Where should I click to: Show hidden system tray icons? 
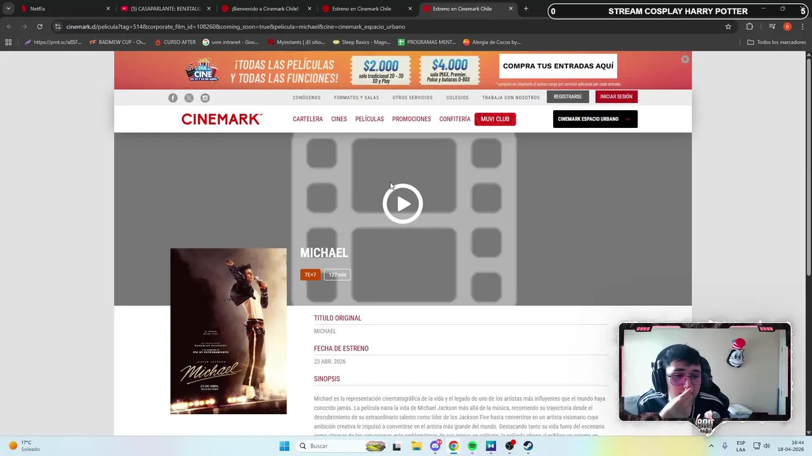coord(711,446)
